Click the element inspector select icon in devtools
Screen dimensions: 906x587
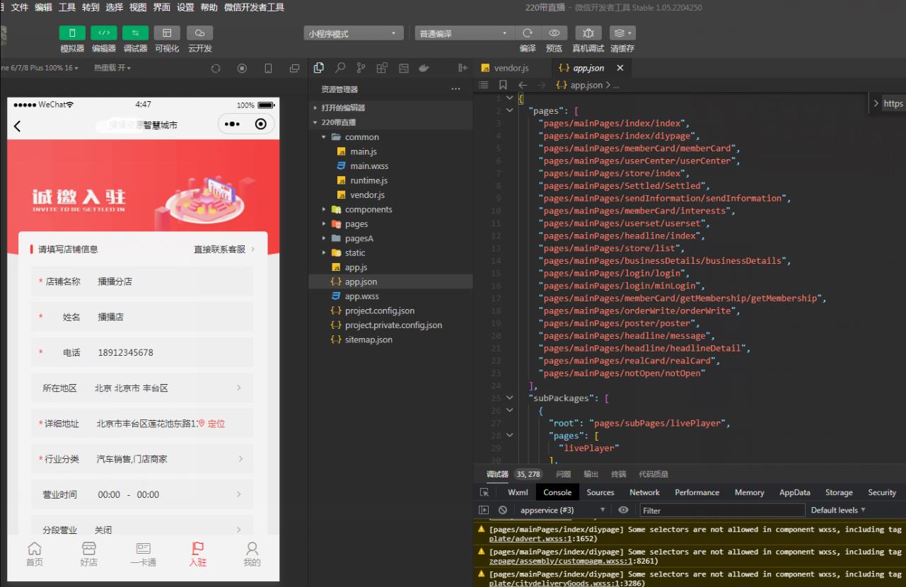pyautogui.click(x=484, y=492)
